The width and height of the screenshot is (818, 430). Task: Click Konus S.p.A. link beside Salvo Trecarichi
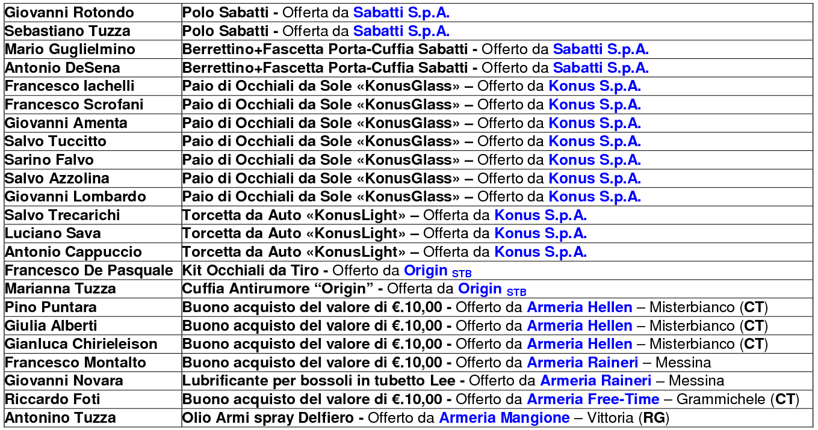pyautogui.click(x=541, y=215)
